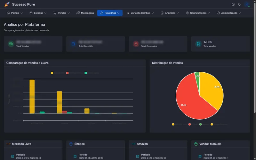Click the calendar icon in Amazon card
256x160 pixels.
[x=138, y=156]
